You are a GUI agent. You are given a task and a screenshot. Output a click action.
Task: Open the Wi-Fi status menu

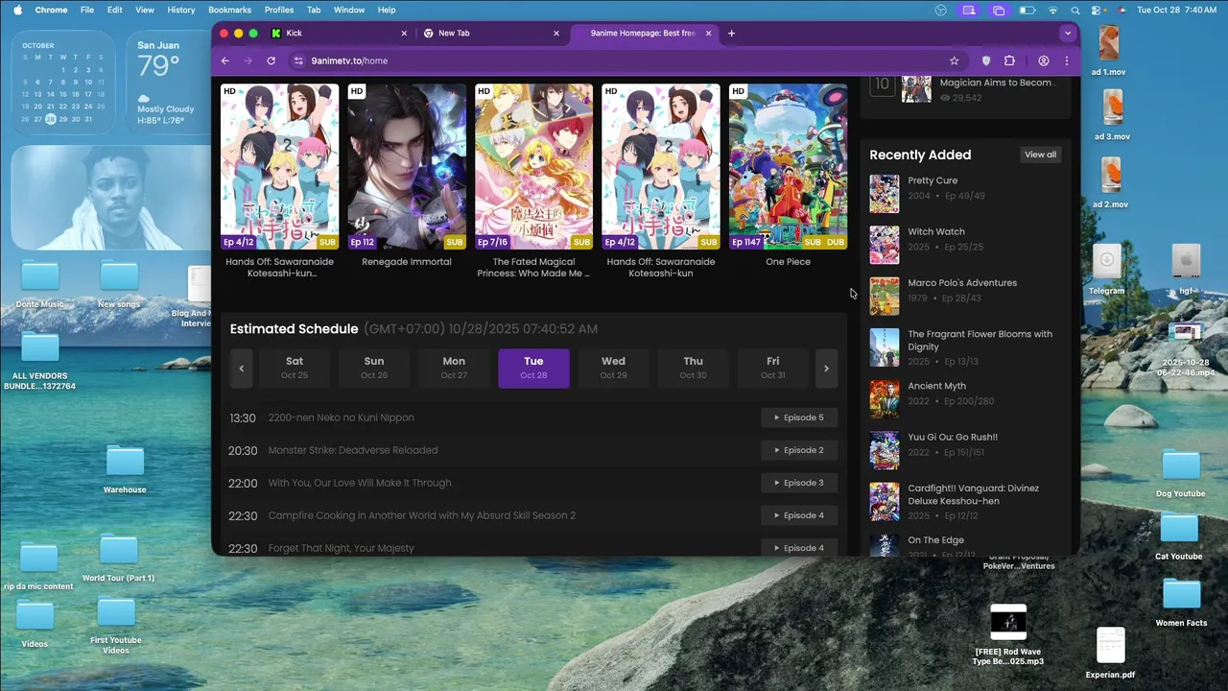[x=1053, y=10]
